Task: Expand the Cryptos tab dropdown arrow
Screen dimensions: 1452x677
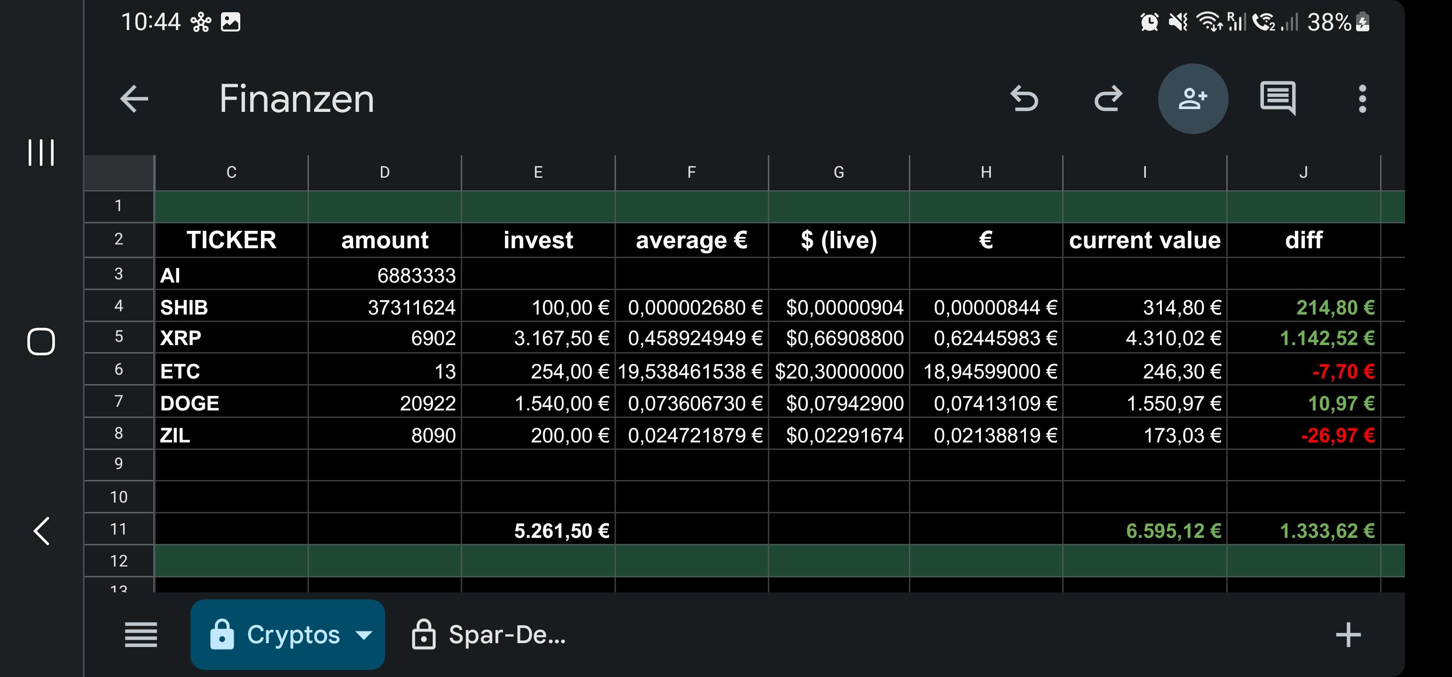Action: coord(364,635)
